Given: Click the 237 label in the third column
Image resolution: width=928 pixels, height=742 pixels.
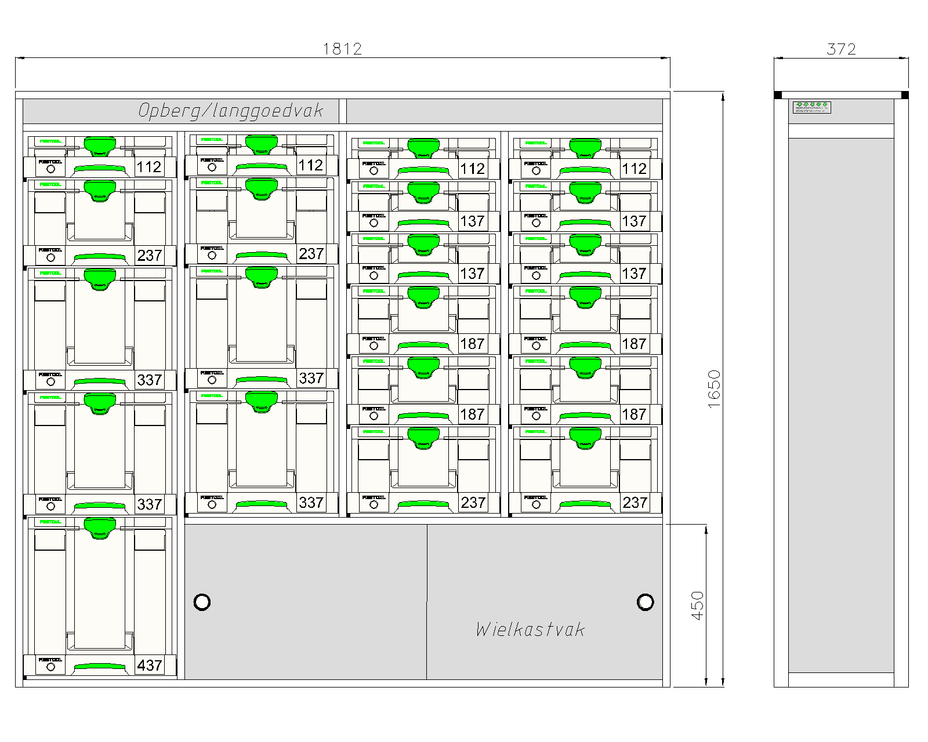Looking at the screenshot, I should coord(473,503).
